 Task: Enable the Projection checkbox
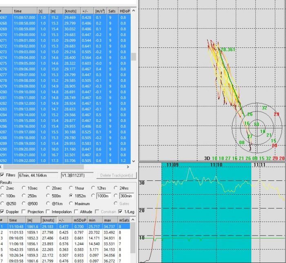23,211
